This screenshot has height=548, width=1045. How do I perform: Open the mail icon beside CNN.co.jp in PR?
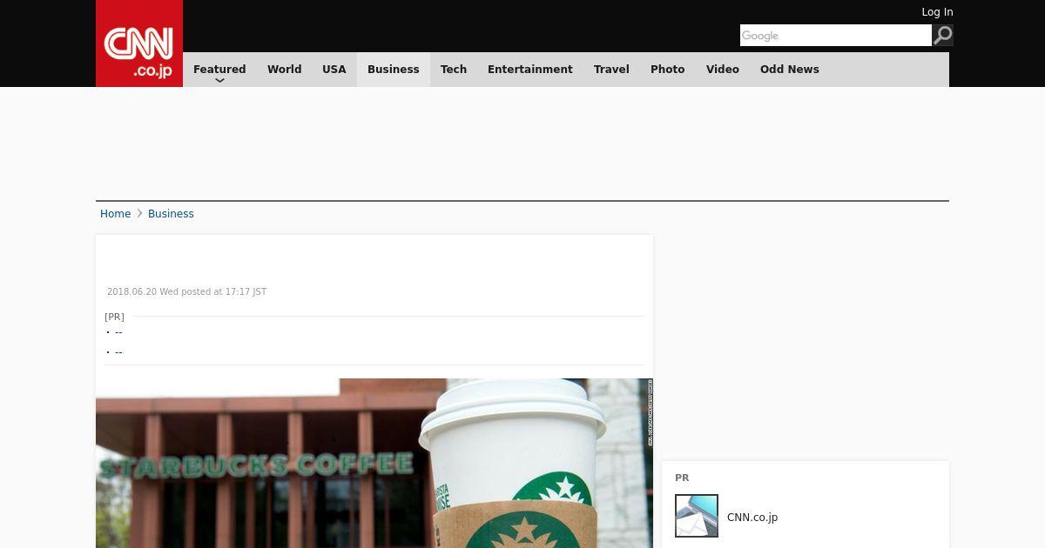click(x=697, y=516)
